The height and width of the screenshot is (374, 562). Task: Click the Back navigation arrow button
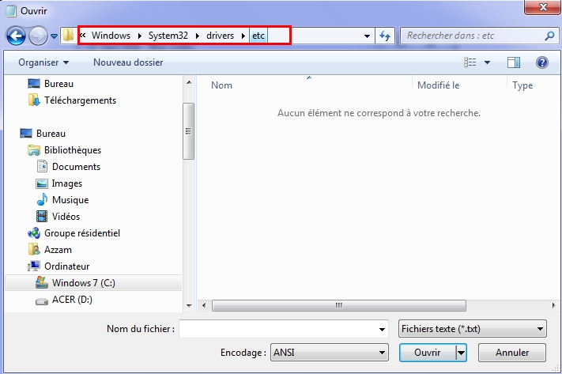click(x=16, y=36)
